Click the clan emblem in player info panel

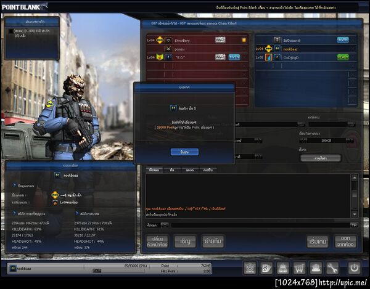tap(55, 195)
